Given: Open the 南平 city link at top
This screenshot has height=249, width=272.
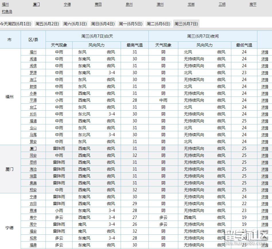Looking at the screenshot, I should [253, 4].
